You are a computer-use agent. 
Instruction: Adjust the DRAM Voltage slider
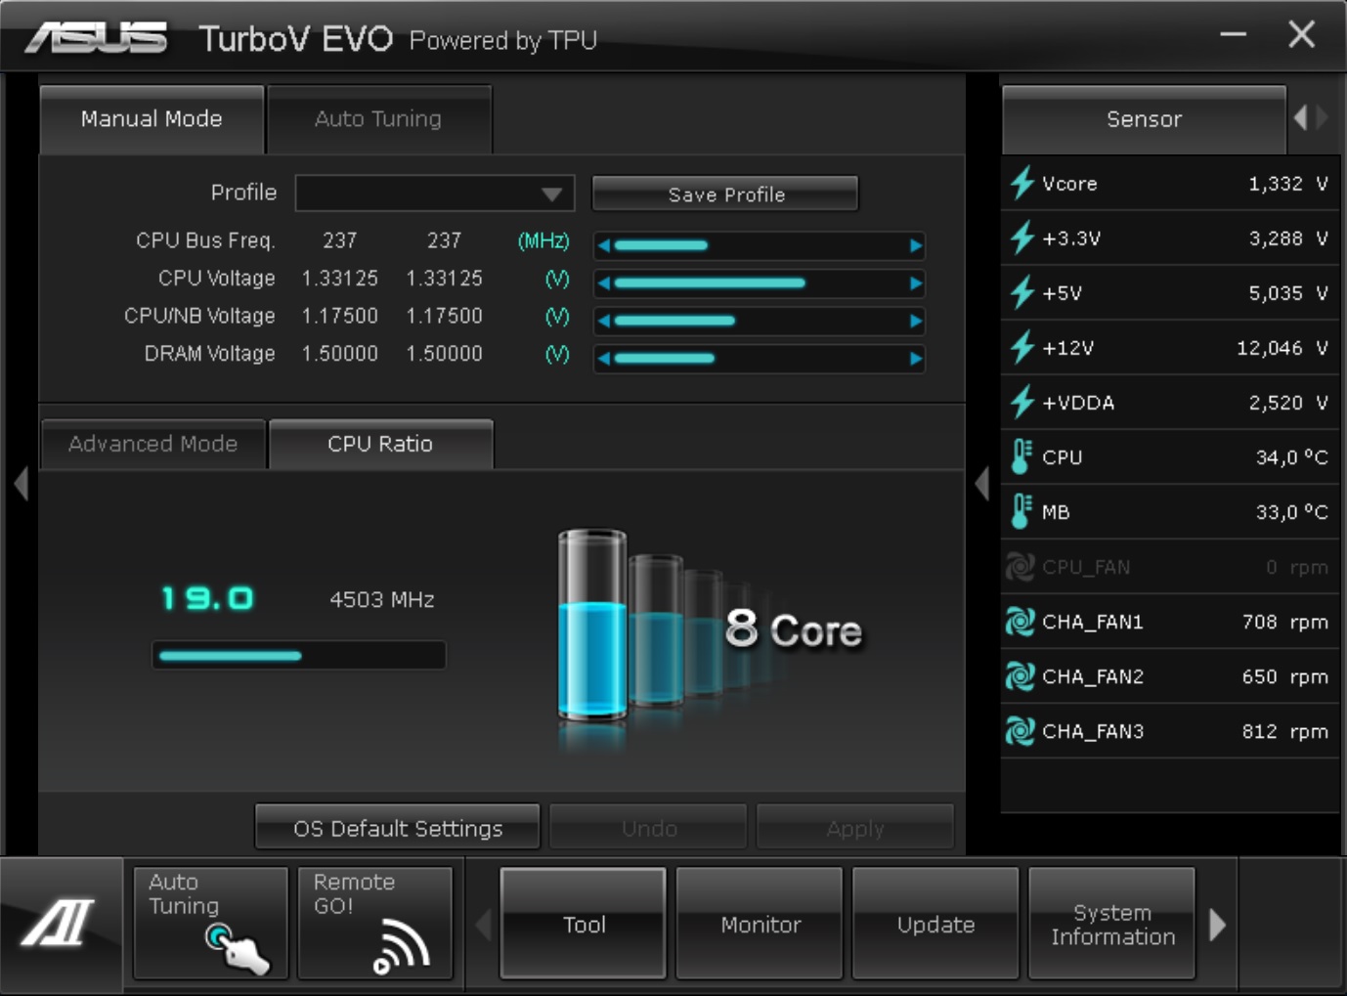pos(760,359)
